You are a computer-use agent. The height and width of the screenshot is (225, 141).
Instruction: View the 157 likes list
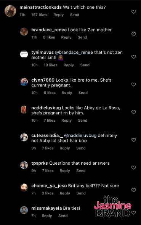(39, 15)
